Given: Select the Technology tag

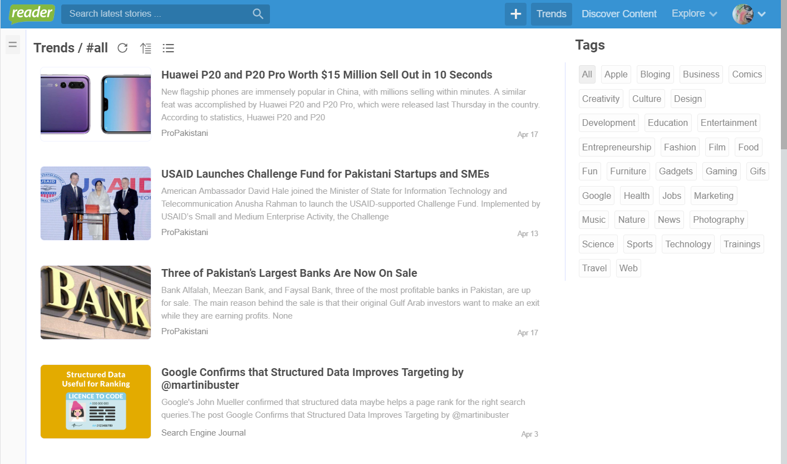Looking at the screenshot, I should [x=688, y=244].
